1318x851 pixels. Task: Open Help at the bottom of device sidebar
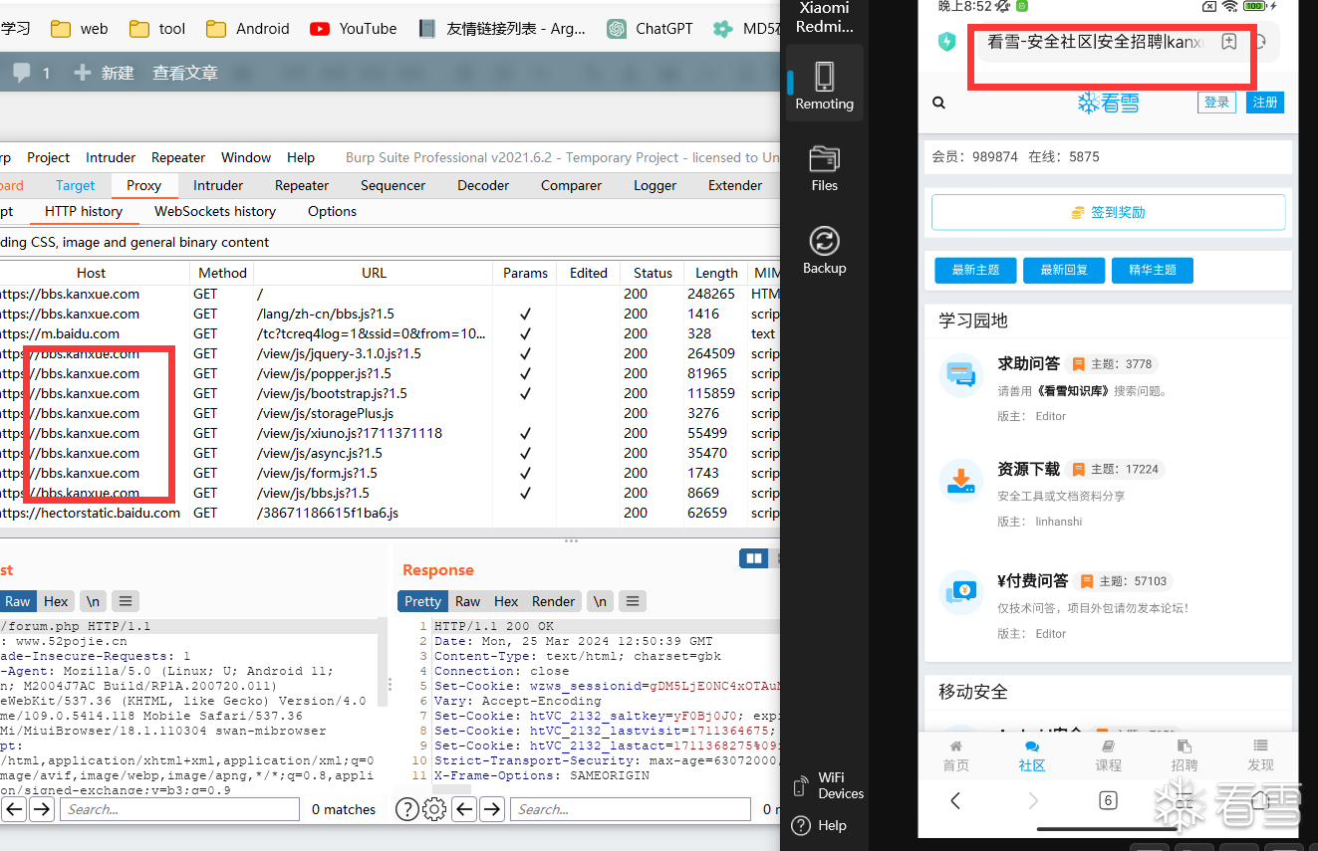pyautogui.click(x=819, y=825)
